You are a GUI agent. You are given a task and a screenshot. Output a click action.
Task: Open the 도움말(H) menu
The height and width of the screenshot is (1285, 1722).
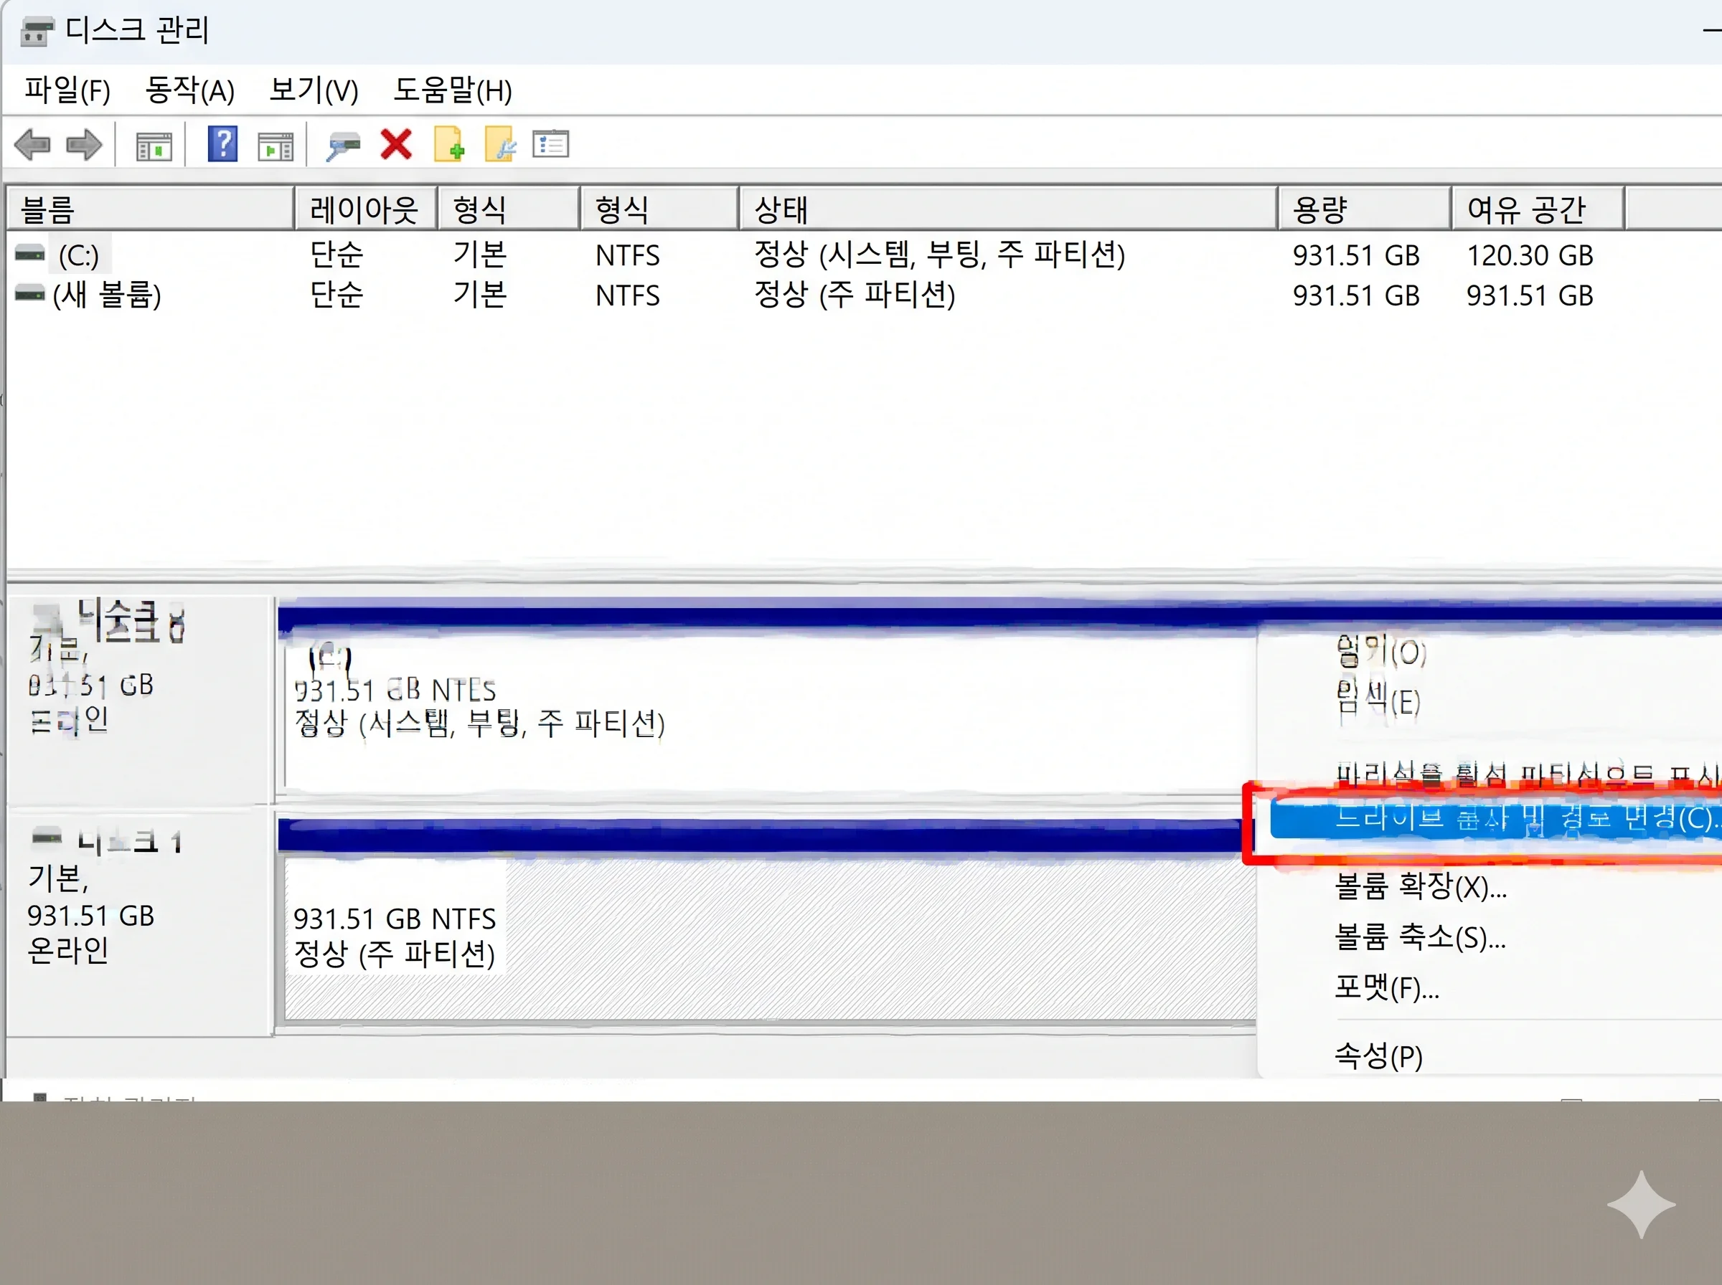click(453, 90)
